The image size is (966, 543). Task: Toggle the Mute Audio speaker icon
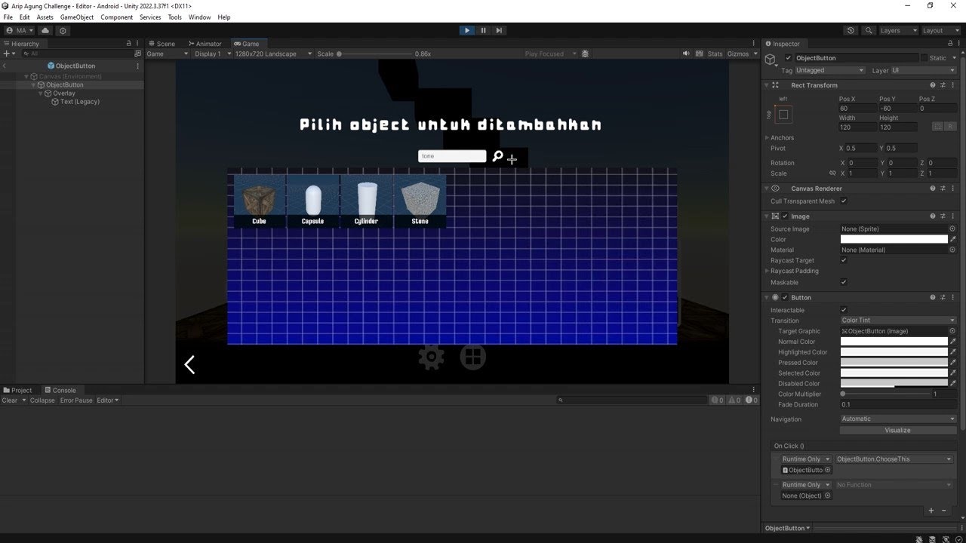pyautogui.click(x=687, y=54)
